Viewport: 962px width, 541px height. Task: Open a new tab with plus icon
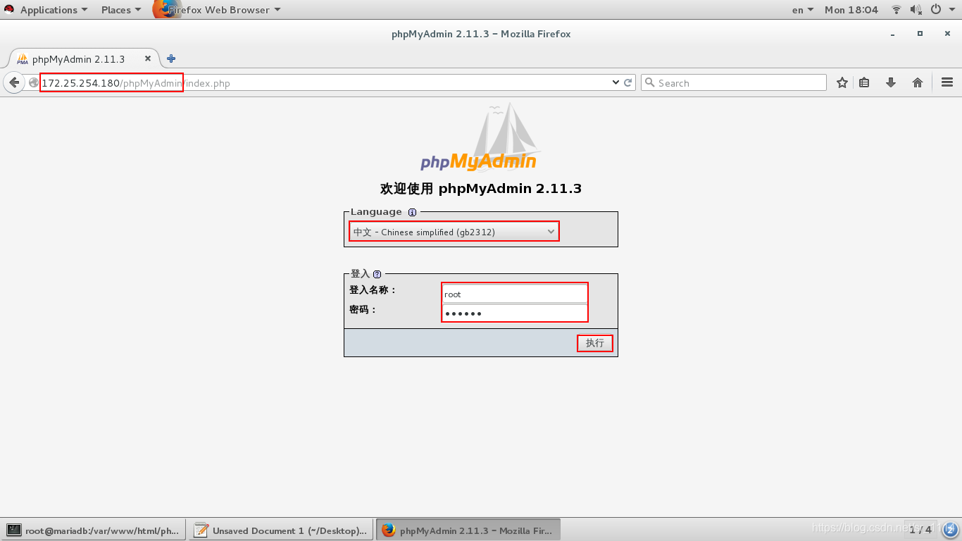(x=170, y=58)
